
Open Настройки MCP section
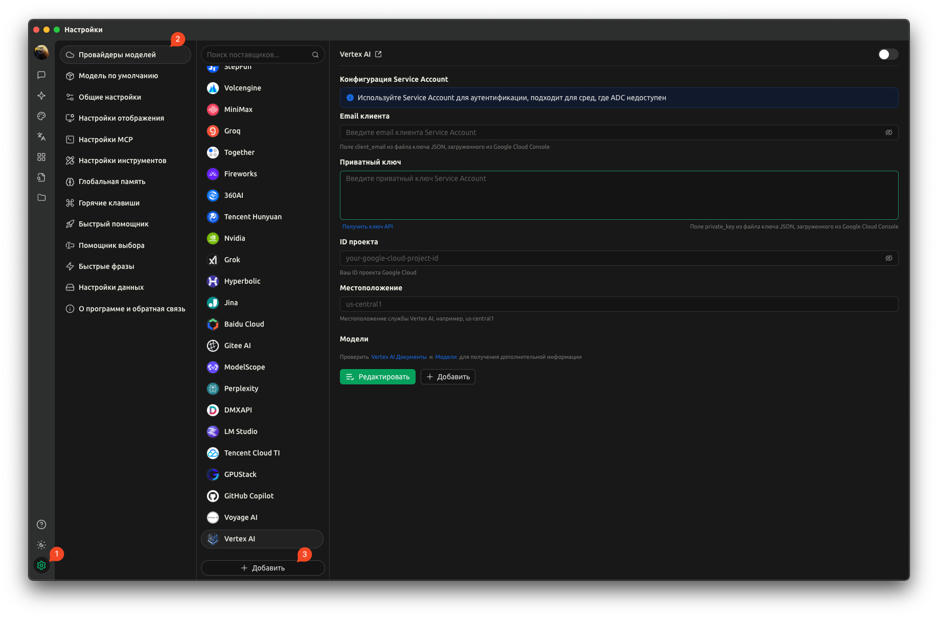click(125, 140)
